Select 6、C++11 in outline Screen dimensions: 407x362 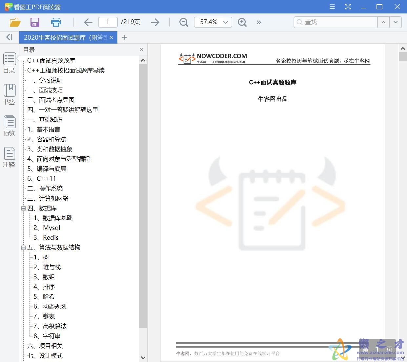click(42, 179)
